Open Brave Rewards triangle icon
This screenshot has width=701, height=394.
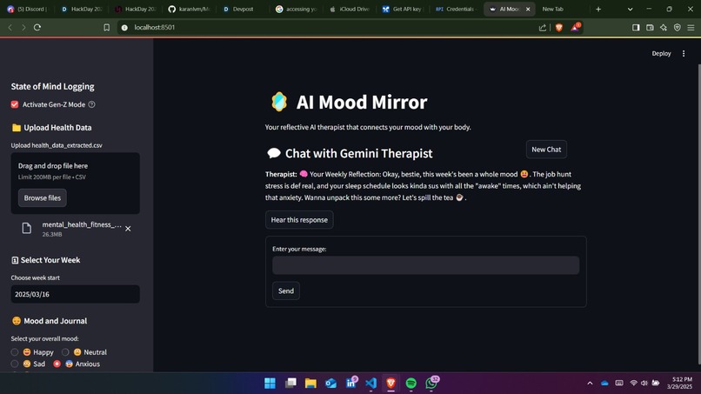tap(575, 27)
